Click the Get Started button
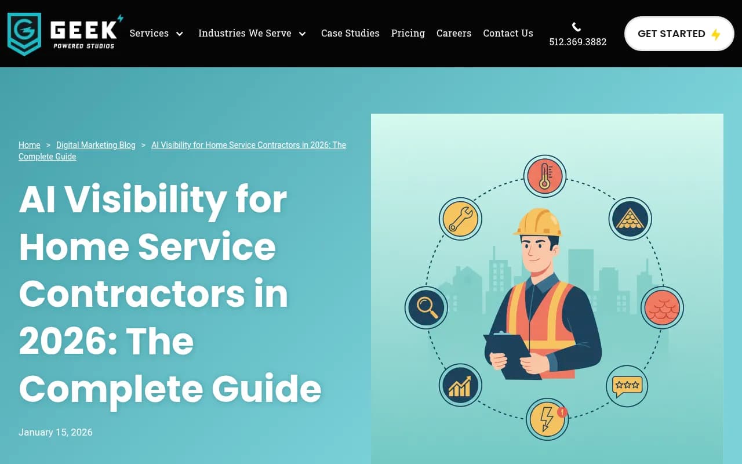This screenshot has height=464, width=742. pyautogui.click(x=679, y=34)
